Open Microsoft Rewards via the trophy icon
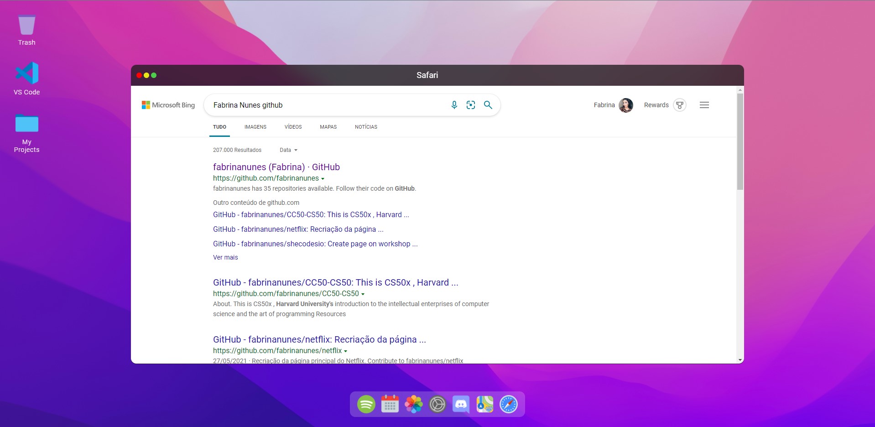This screenshot has width=875, height=427. click(x=679, y=105)
